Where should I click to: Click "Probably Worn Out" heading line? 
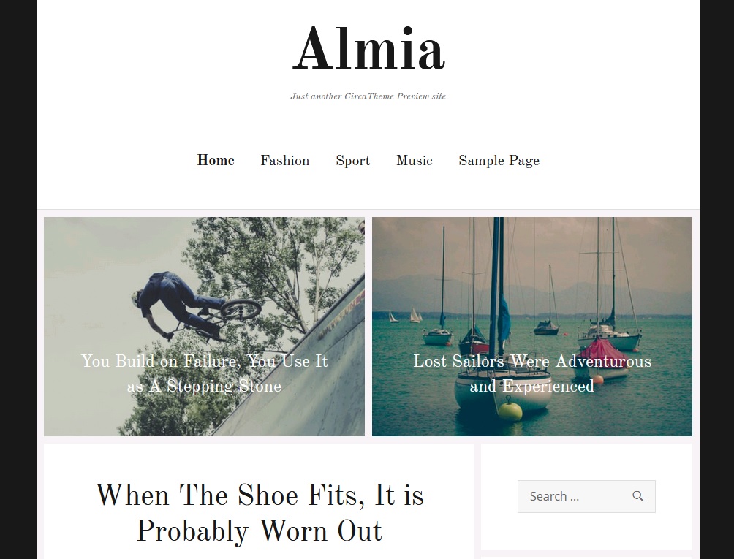click(x=260, y=531)
